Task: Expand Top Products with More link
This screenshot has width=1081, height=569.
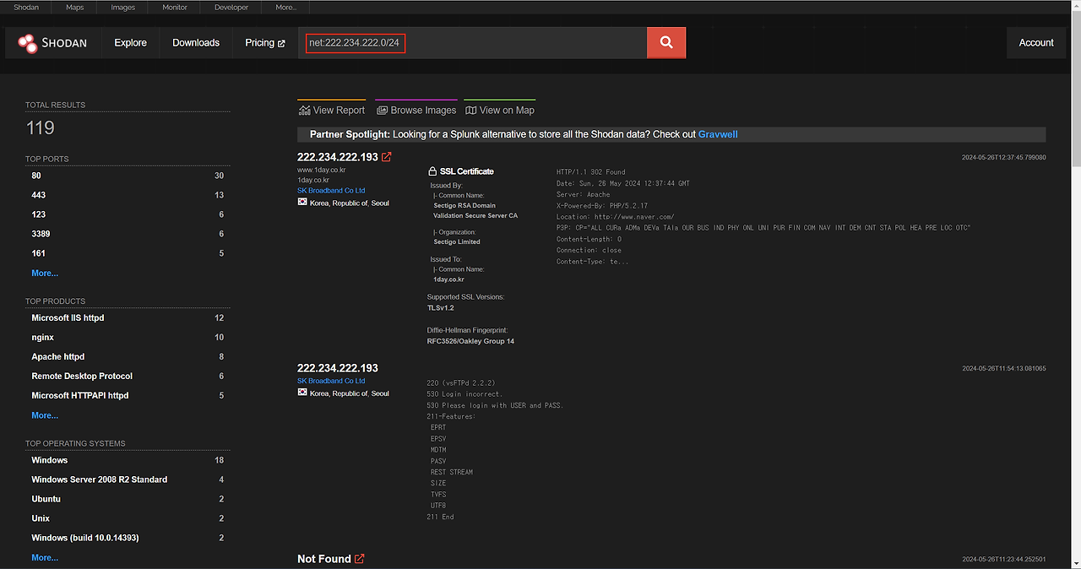Action: point(45,415)
